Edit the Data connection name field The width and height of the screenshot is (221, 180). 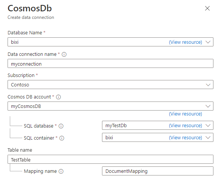pyautogui.click(x=110, y=63)
